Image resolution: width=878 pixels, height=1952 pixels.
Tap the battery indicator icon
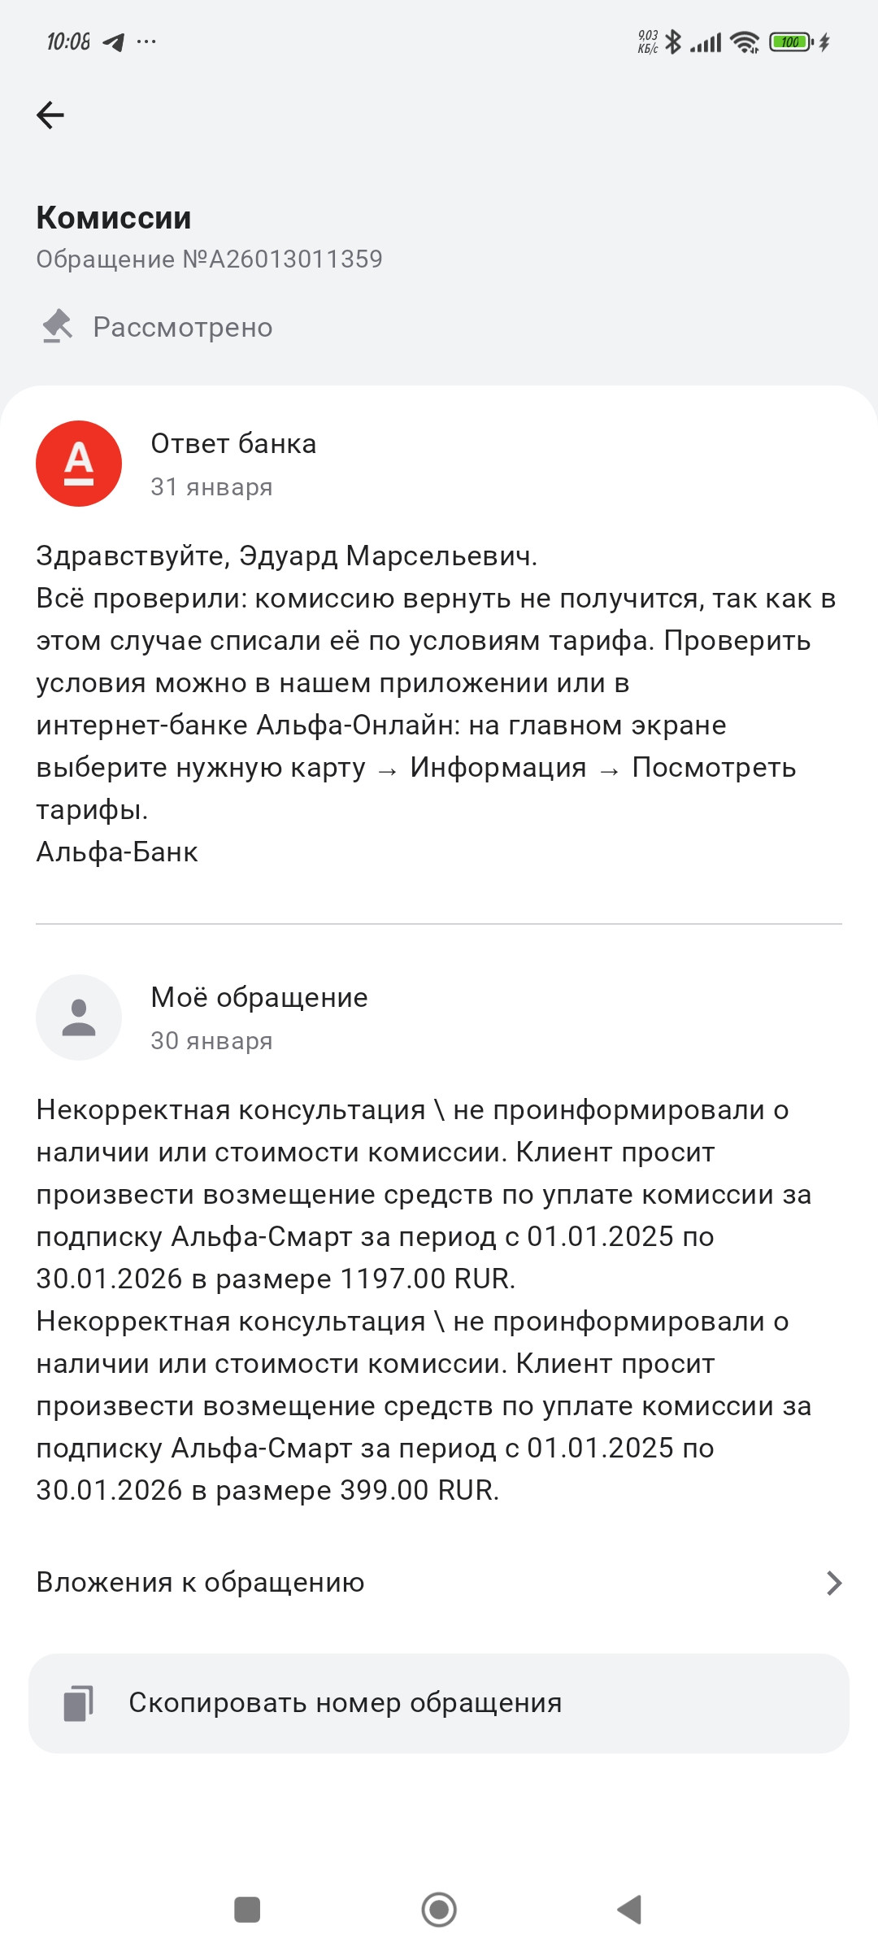click(x=790, y=42)
